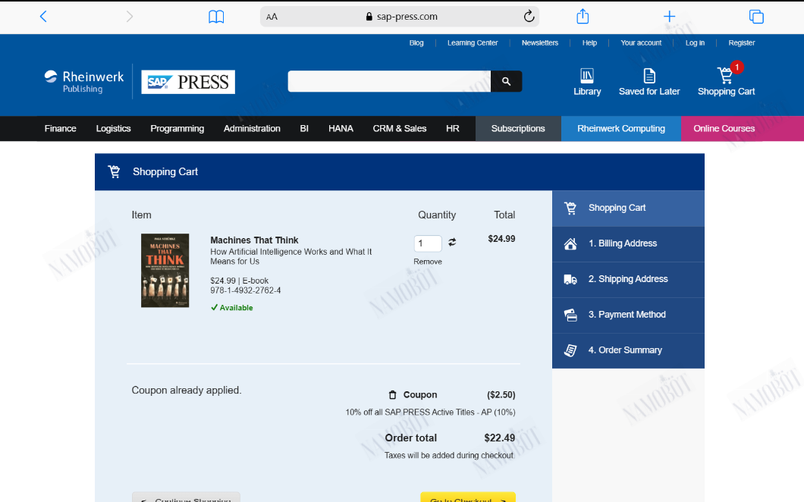Open Machines That Think book cover
Viewport: 804px width, 502px height.
point(165,270)
